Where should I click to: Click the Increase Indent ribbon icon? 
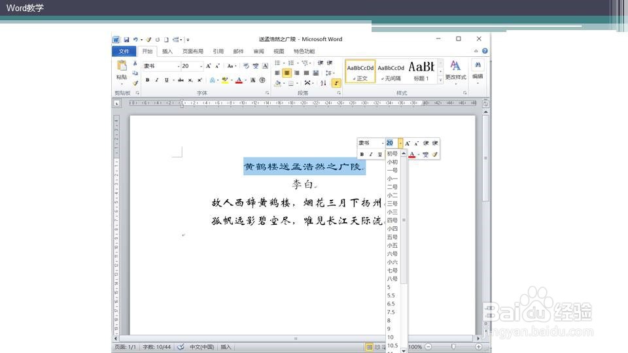(x=330, y=63)
